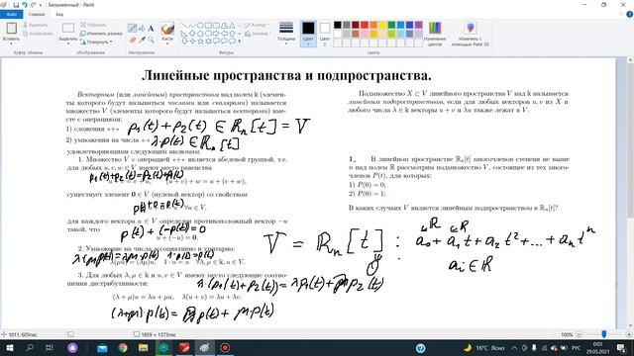Select the Text tool (letter A)

coord(151,29)
